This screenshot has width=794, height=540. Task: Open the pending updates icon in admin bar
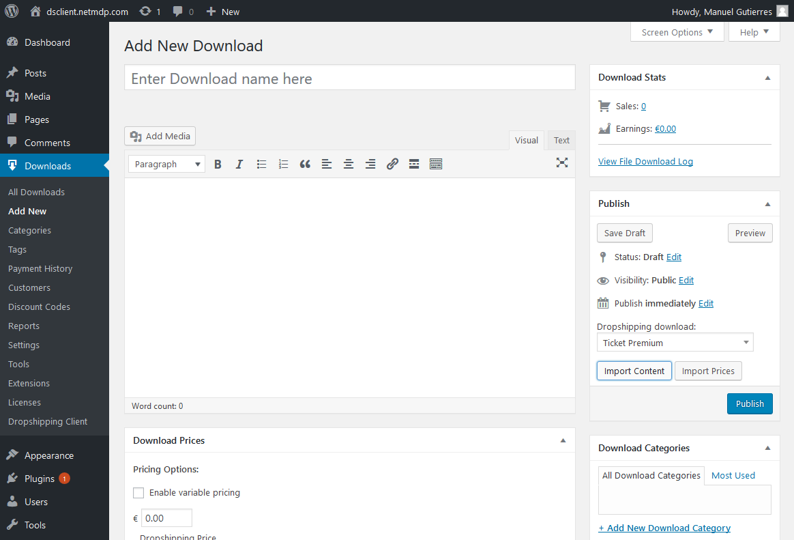click(x=149, y=11)
